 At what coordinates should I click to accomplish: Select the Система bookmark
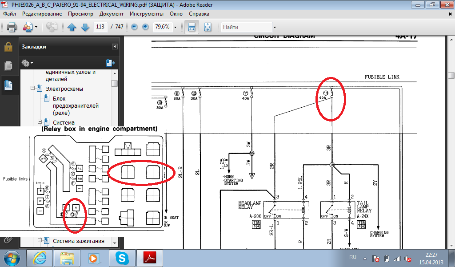64,123
